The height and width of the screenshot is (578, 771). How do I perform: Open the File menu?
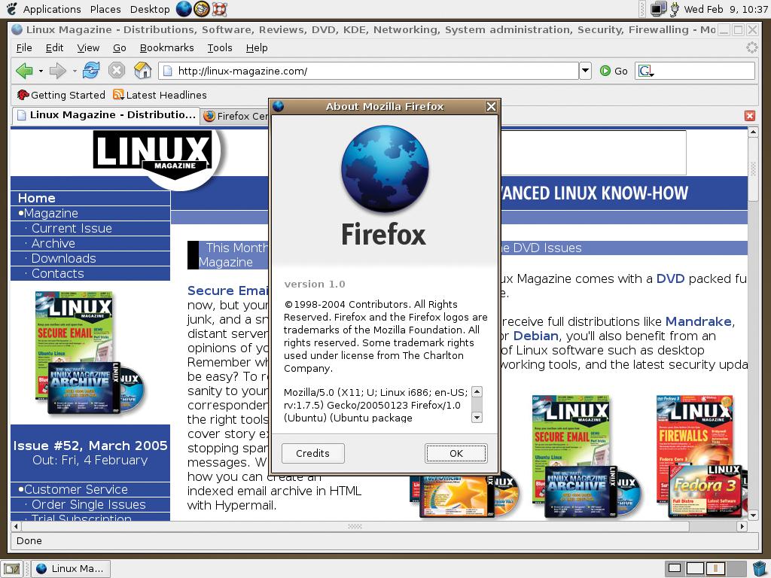click(24, 47)
